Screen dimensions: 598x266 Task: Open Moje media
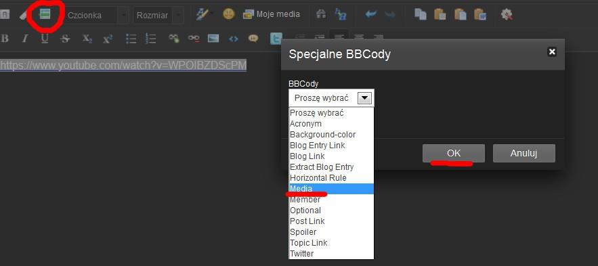click(272, 14)
